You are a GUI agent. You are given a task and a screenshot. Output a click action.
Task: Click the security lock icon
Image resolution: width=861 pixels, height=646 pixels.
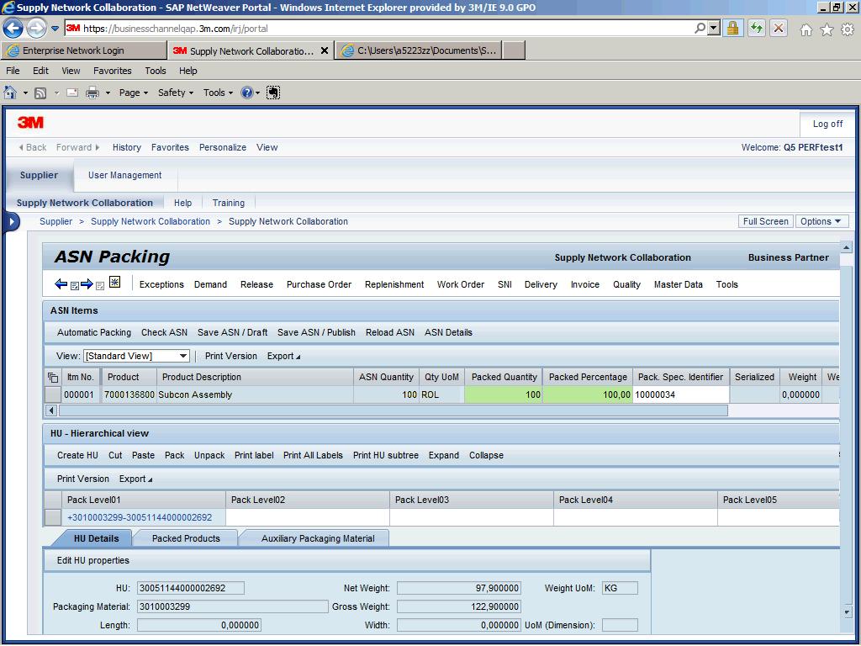point(732,28)
